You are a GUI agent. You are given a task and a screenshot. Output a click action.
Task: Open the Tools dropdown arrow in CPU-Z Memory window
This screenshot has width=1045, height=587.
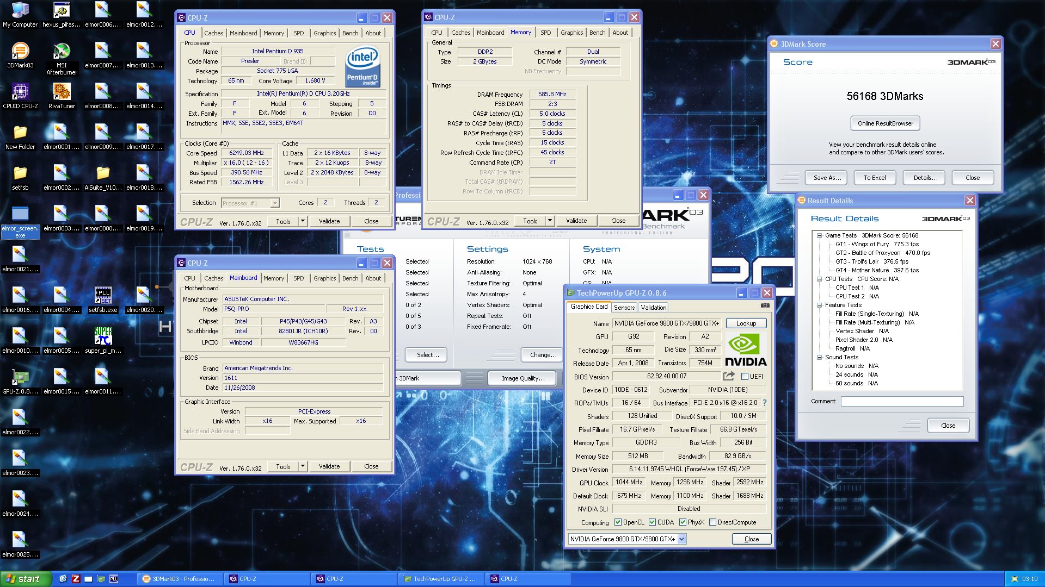pos(550,220)
